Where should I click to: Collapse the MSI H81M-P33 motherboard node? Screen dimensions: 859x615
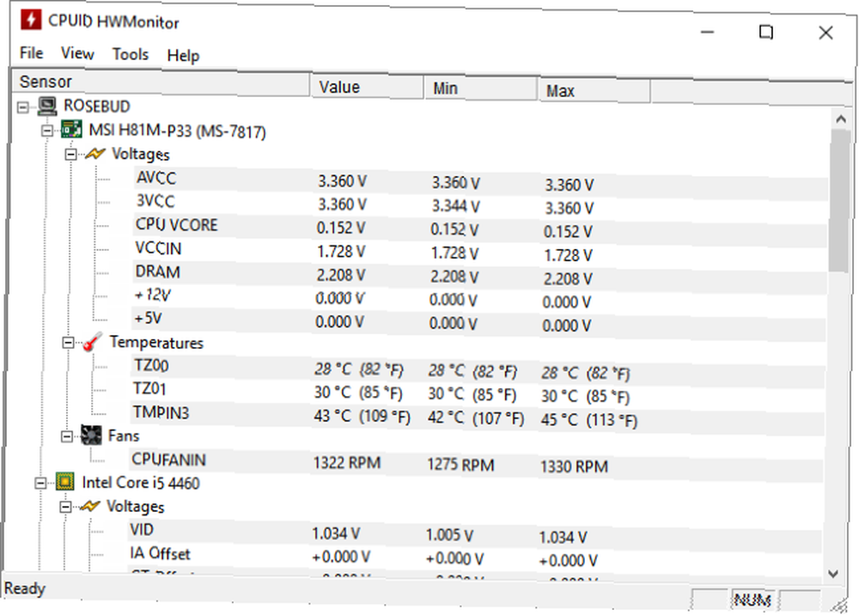coord(47,131)
